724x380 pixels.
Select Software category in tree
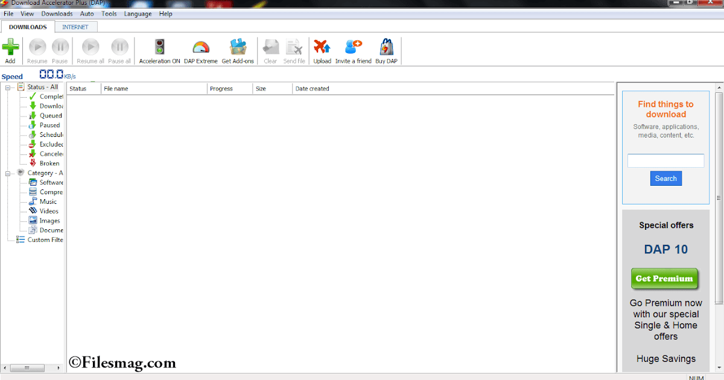click(x=46, y=183)
